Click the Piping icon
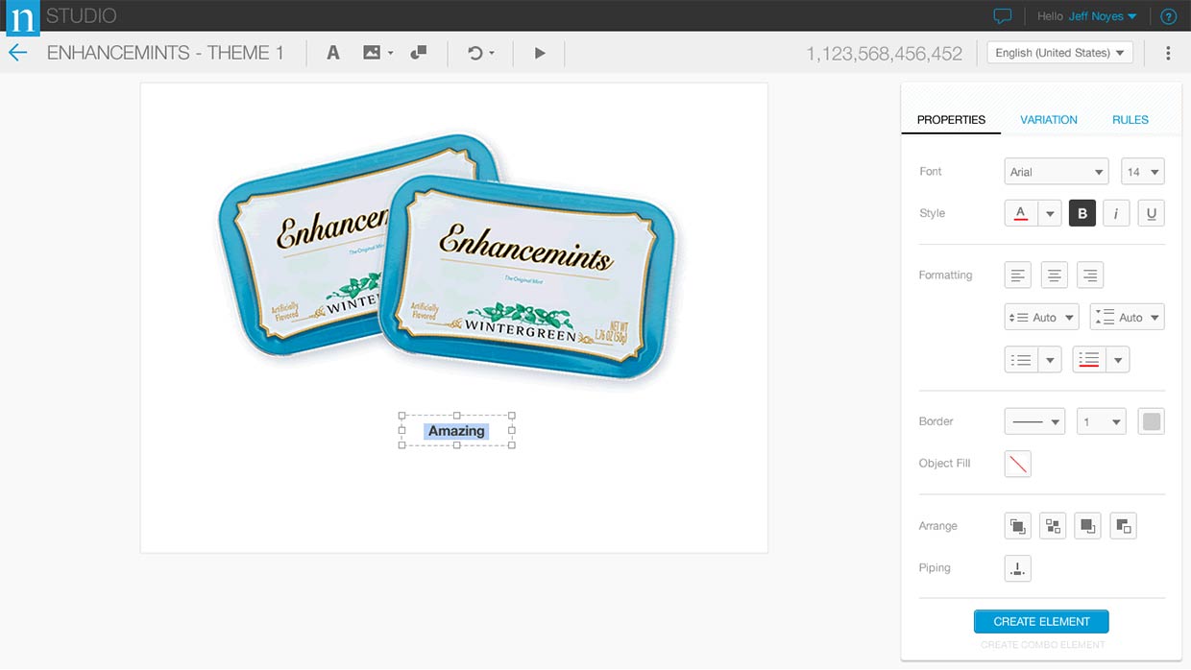 tap(1018, 568)
